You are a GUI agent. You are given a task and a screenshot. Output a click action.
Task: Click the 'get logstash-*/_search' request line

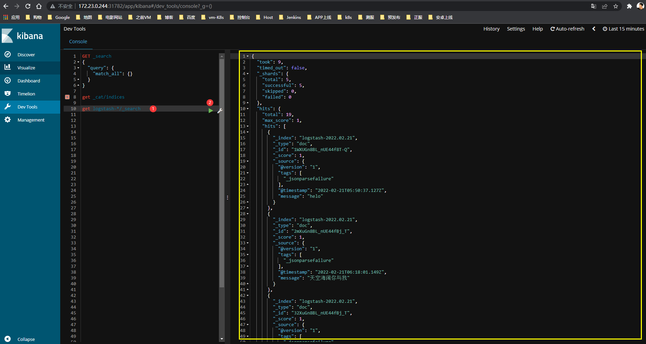point(111,109)
